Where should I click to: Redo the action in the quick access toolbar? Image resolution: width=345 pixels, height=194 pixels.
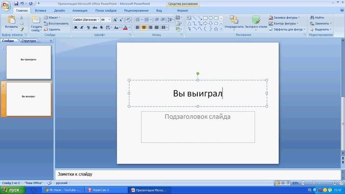point(31,4)
